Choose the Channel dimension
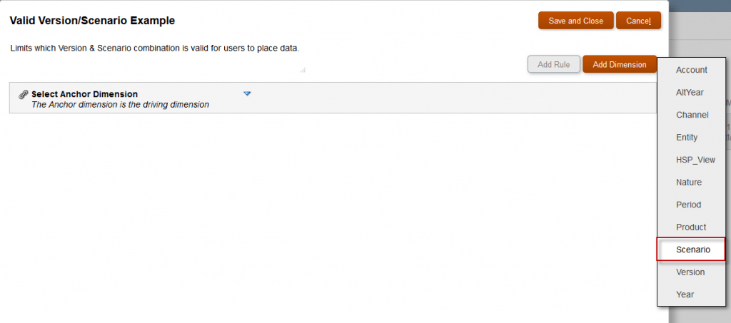The width and height of the screenshot is (731, 323). pyautogui.click(x=691, y=115)
